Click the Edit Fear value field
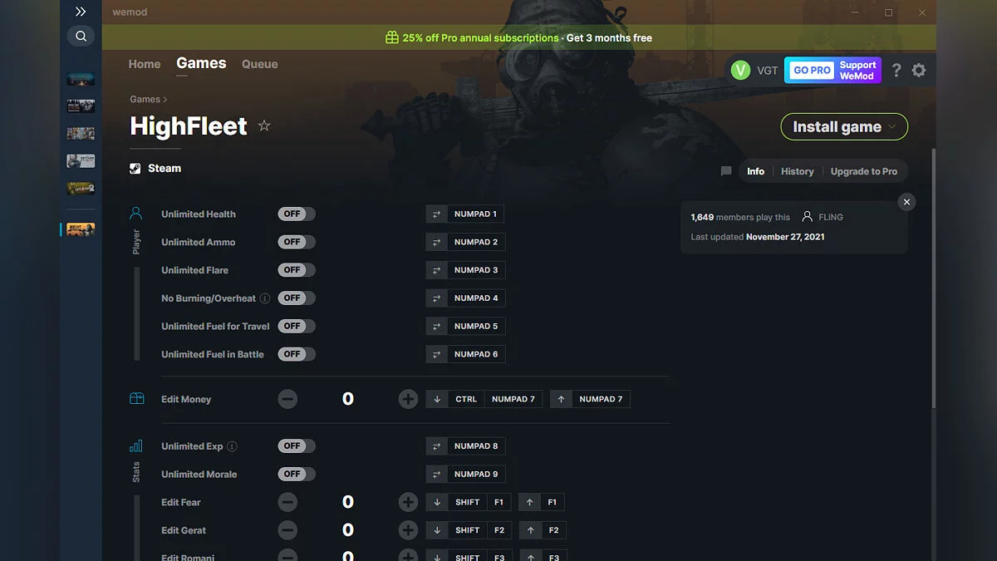Screen dimensions: 997x561 click(x=348, y=502)
